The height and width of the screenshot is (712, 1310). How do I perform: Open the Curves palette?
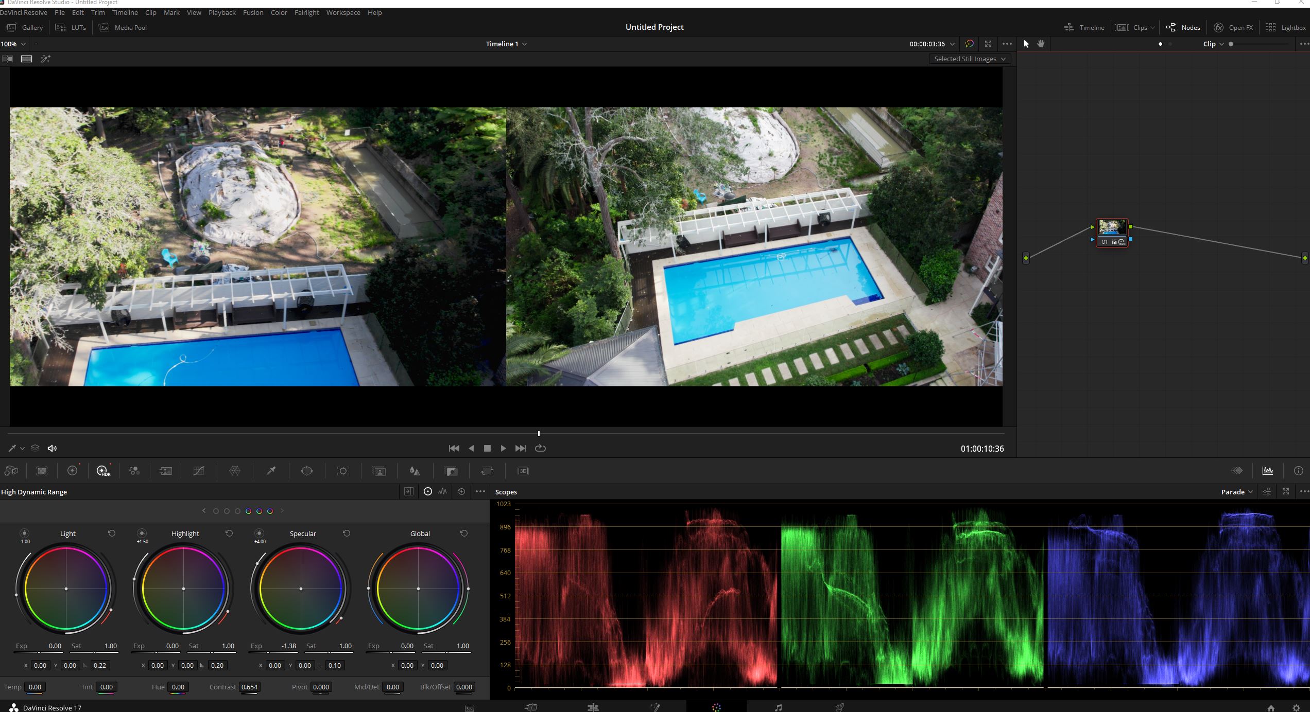[x=199, y=471]
